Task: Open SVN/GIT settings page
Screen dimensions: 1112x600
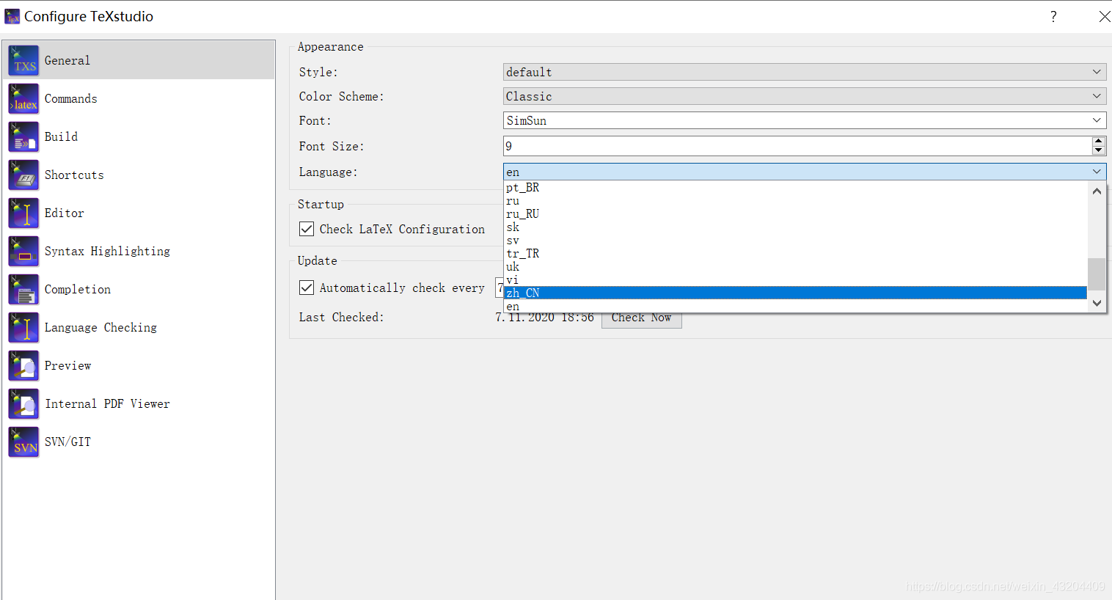Action: point(139,442)
